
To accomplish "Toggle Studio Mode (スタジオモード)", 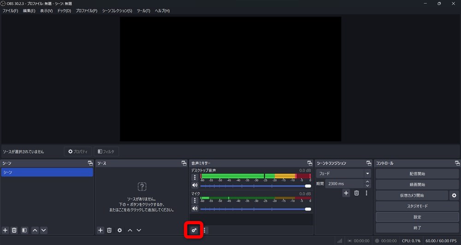I will click(417, 206).
